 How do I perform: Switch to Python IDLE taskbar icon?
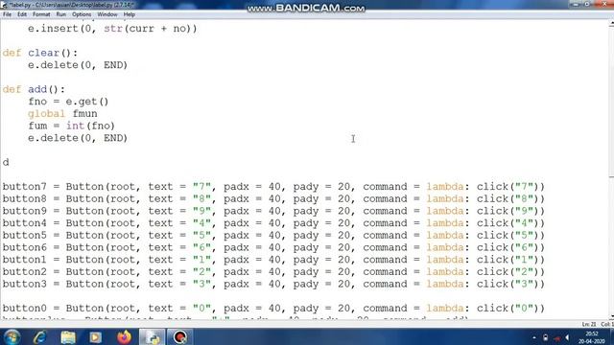tap(152, 336)
